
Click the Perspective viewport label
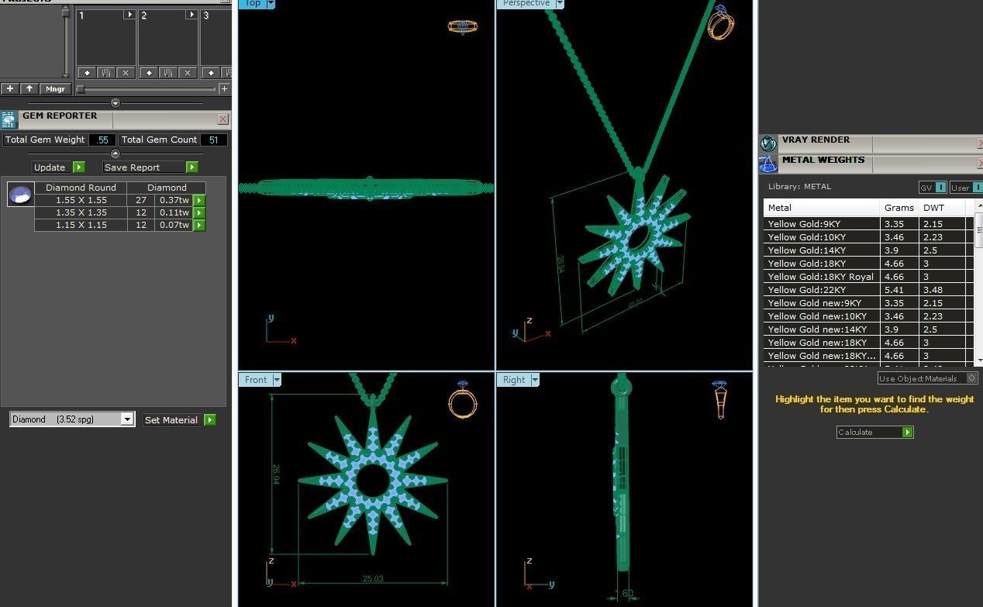(526, 3)
